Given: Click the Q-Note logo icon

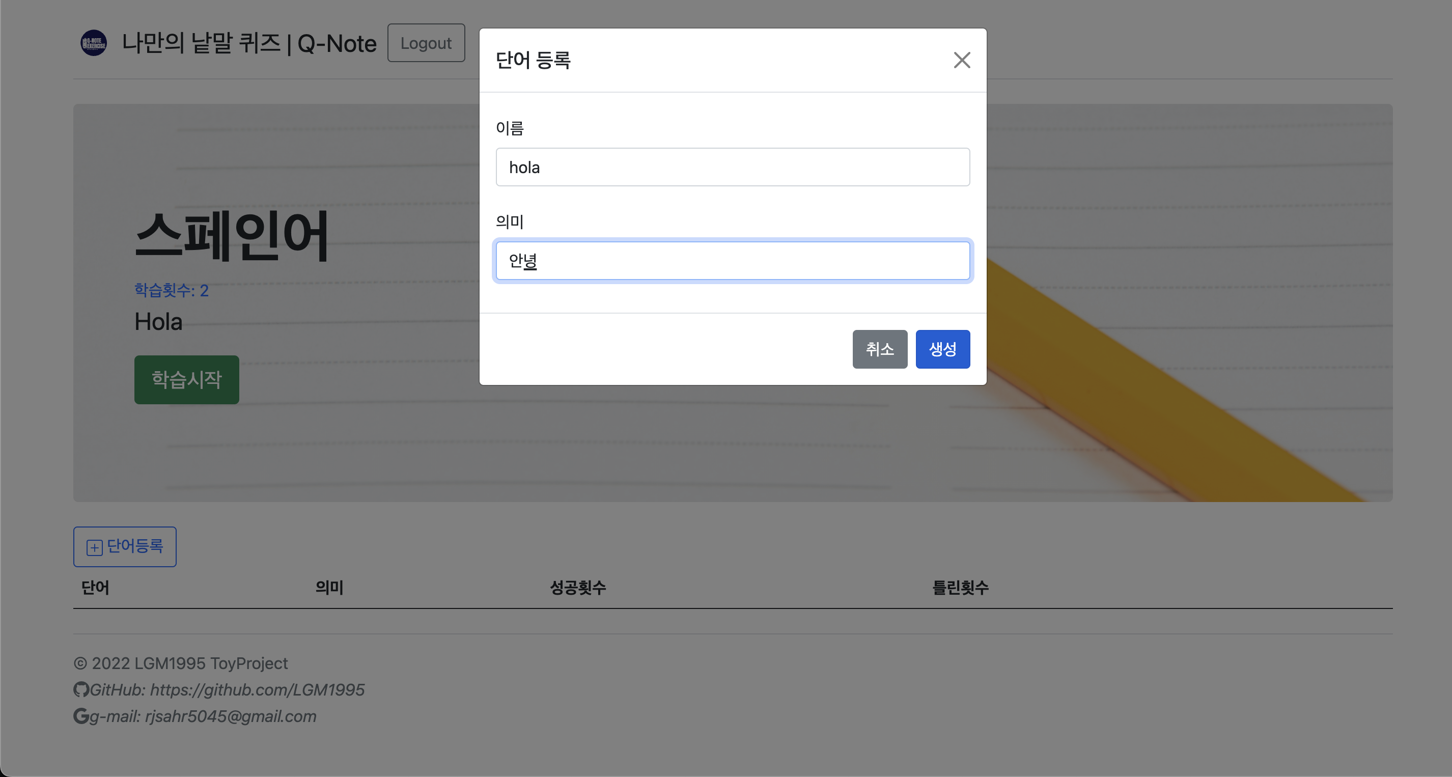Looking at the screenshot, I should tap(94, 43).
